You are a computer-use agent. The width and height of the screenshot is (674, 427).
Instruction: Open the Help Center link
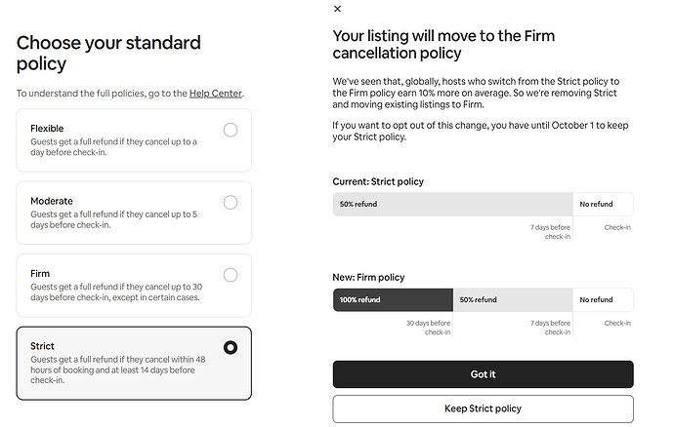(x=216, y=94)
